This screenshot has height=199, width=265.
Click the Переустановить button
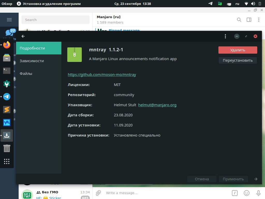[x=238, y=60]
